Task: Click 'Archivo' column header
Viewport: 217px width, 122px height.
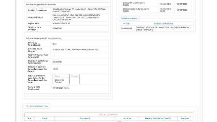Action: pyautogui.click(x=127, y=118)
